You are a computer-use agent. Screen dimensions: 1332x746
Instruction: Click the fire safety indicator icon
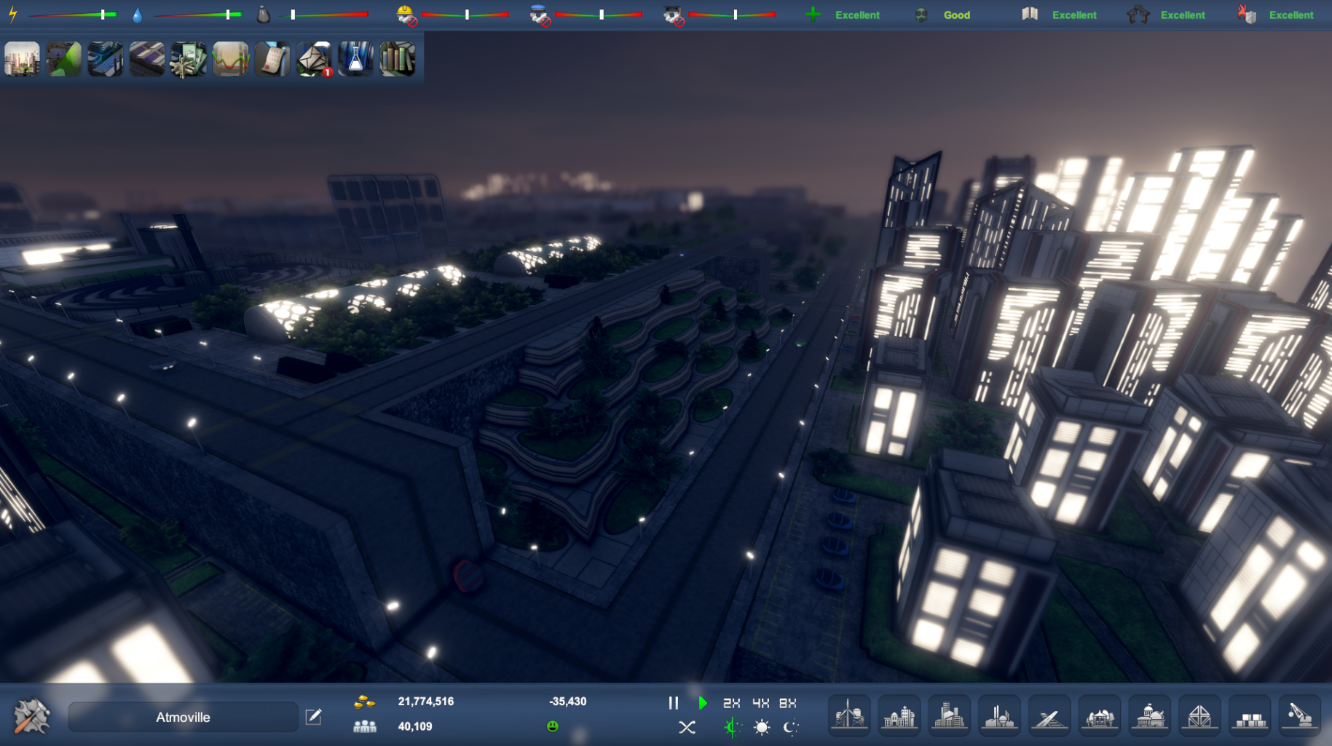tap(1247, 14)
